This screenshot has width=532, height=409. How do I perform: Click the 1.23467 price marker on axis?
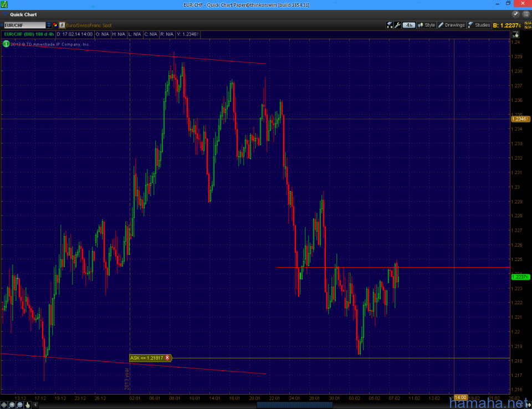point(520,119)
